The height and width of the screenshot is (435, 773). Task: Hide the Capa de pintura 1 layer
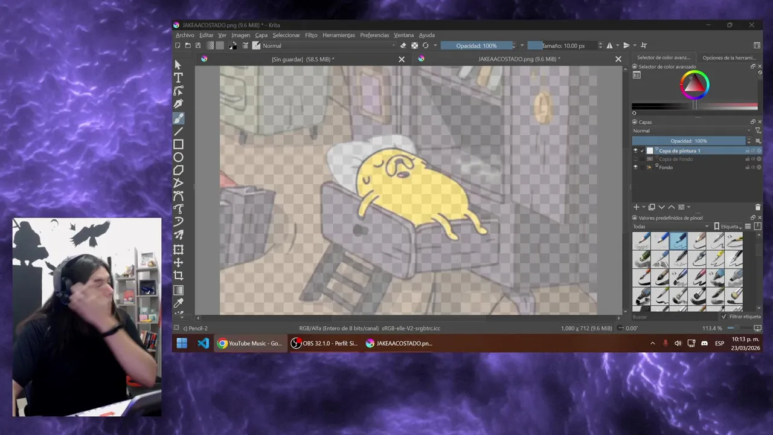[635, 150]
